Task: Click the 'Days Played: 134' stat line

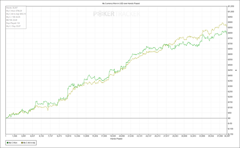Action: pyautogui.click(x=13, y=23)
